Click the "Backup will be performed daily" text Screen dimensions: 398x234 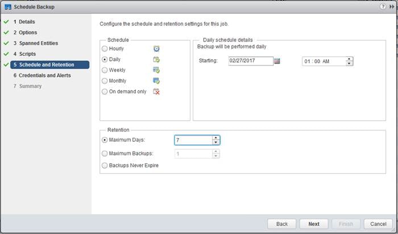click(x=232, y=47)
